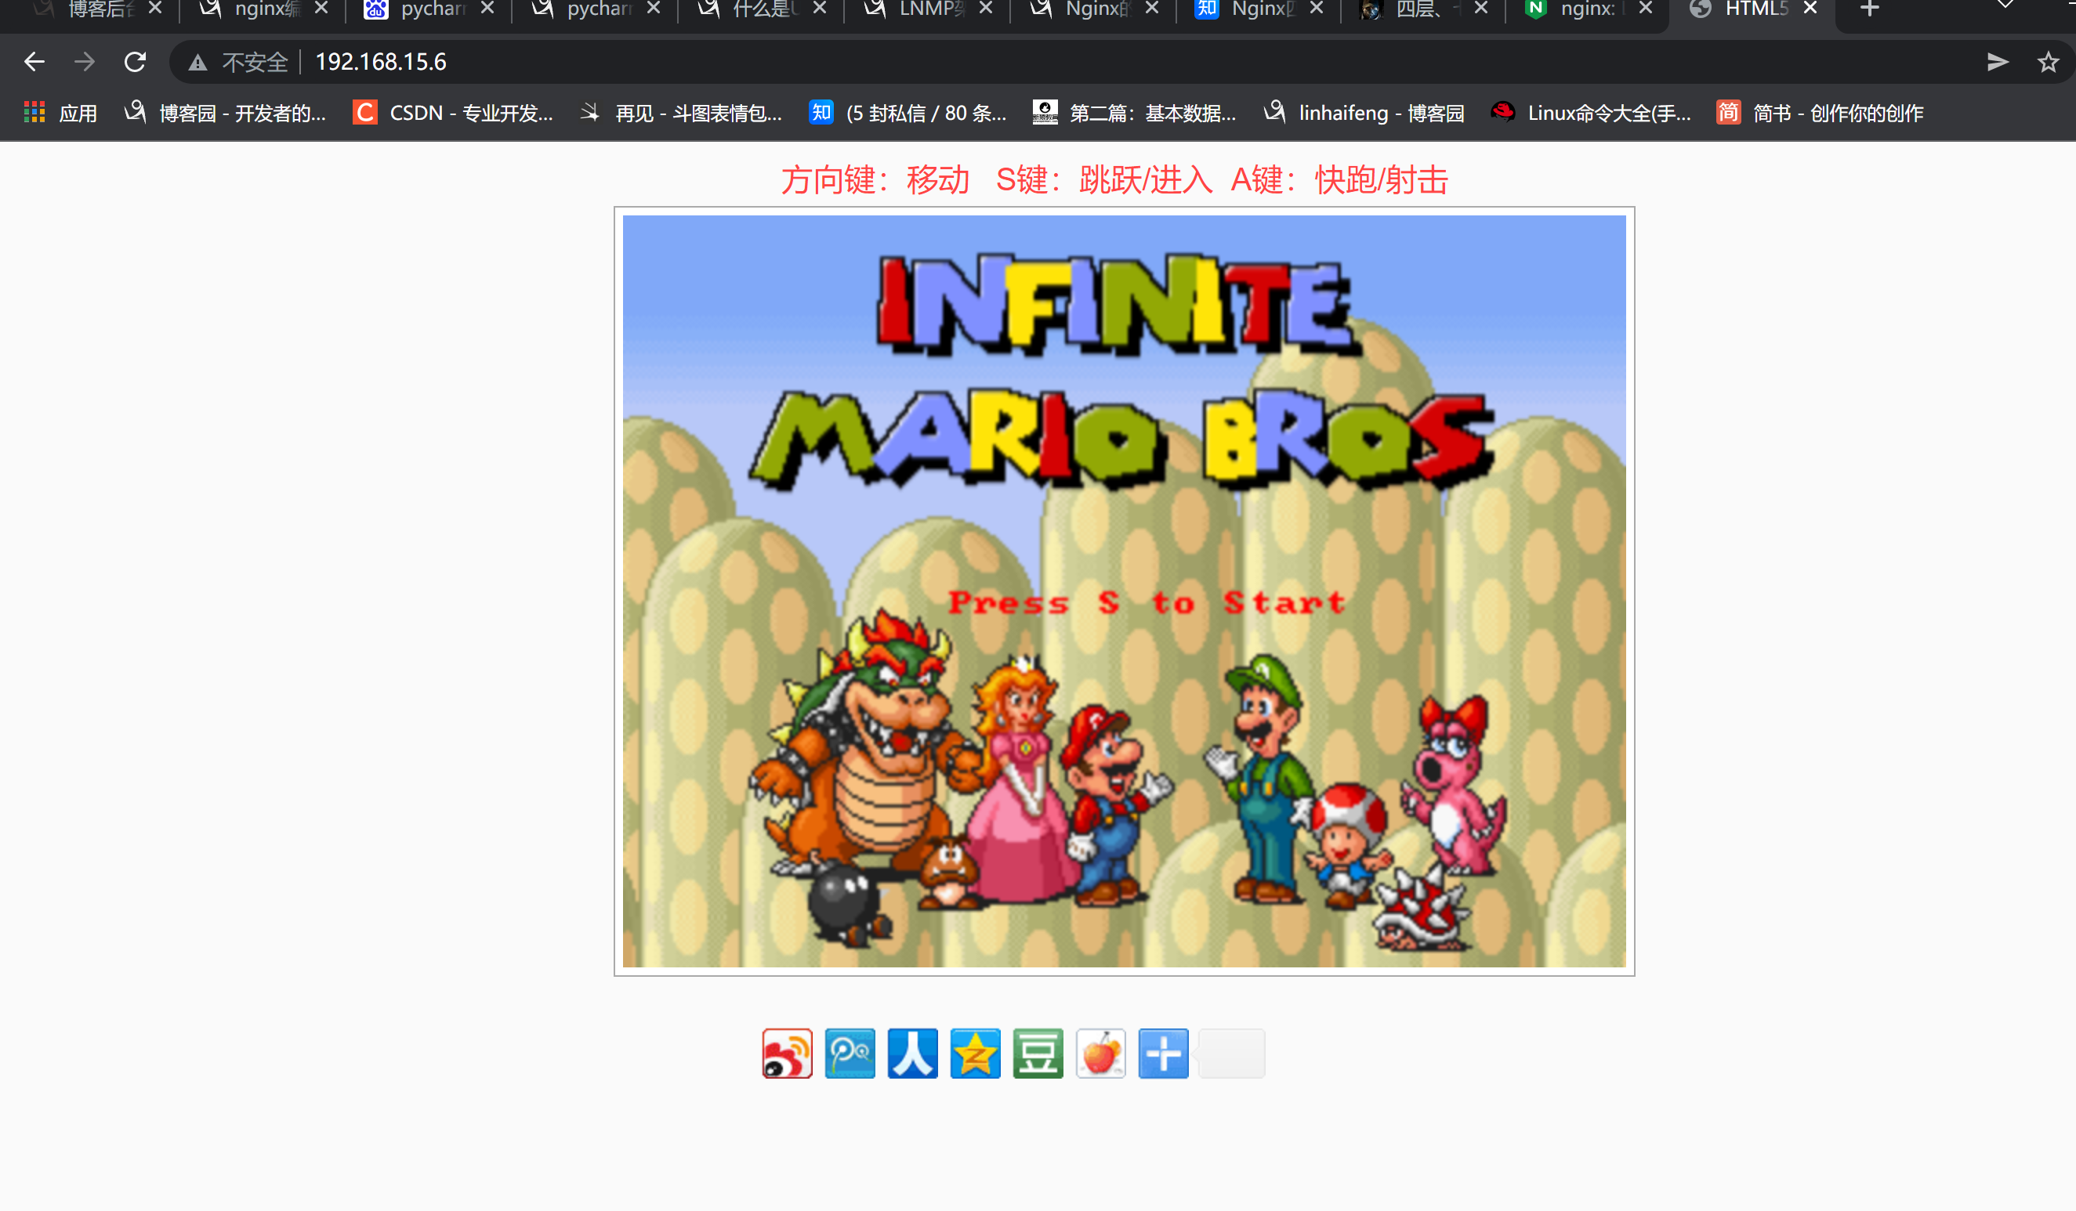Share via Renren 人 icon

[912, 1053]
